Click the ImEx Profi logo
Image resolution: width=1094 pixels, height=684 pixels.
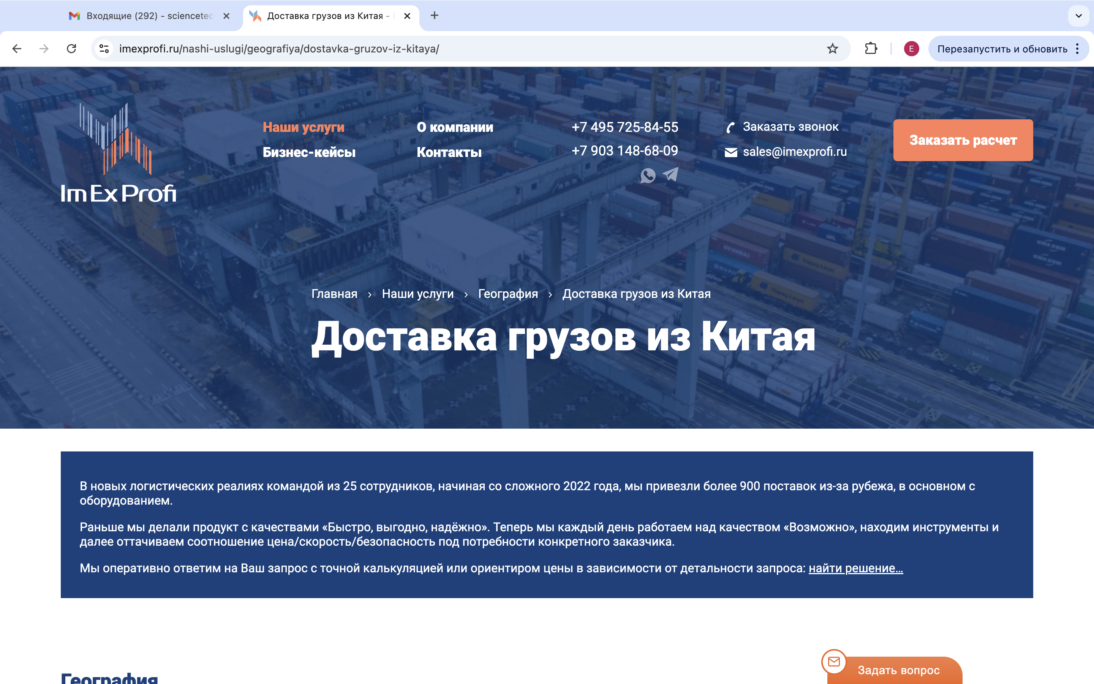[119, 152]
